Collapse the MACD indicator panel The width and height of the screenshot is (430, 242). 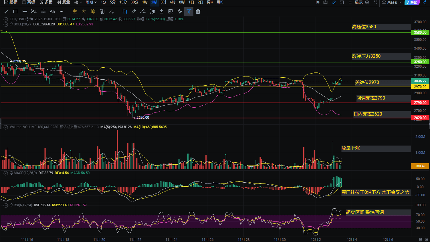pyautogui.click(x=6, y=173)
